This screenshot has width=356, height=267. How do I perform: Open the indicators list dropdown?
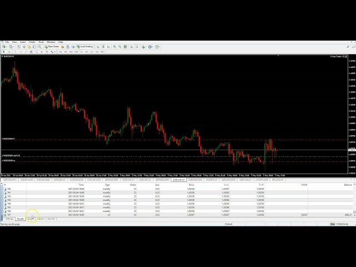point(146,47)
